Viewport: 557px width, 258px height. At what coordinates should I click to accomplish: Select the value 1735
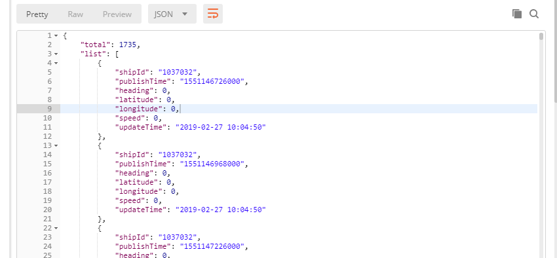128,45
